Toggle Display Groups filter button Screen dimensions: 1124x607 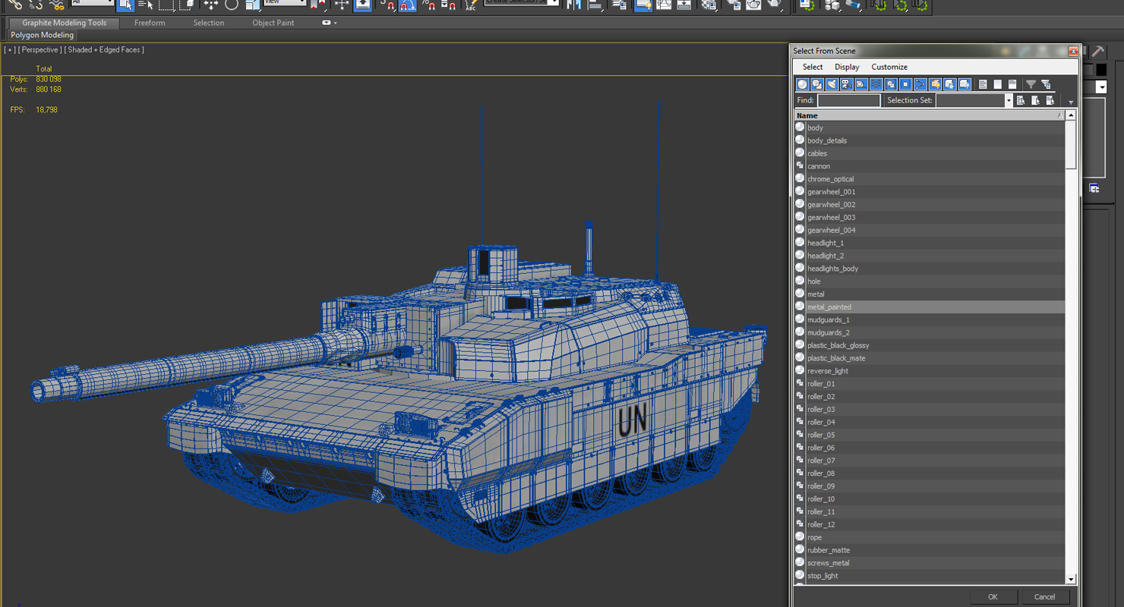click(891, 84)
